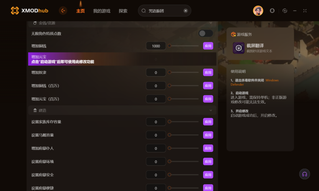319x191 pixels.
Task: Switch to the 我的游戏 tab
Action: (x=102, y=11)
